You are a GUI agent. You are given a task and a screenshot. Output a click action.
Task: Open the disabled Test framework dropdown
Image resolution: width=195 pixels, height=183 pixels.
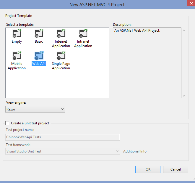click(x=63, y=151)
